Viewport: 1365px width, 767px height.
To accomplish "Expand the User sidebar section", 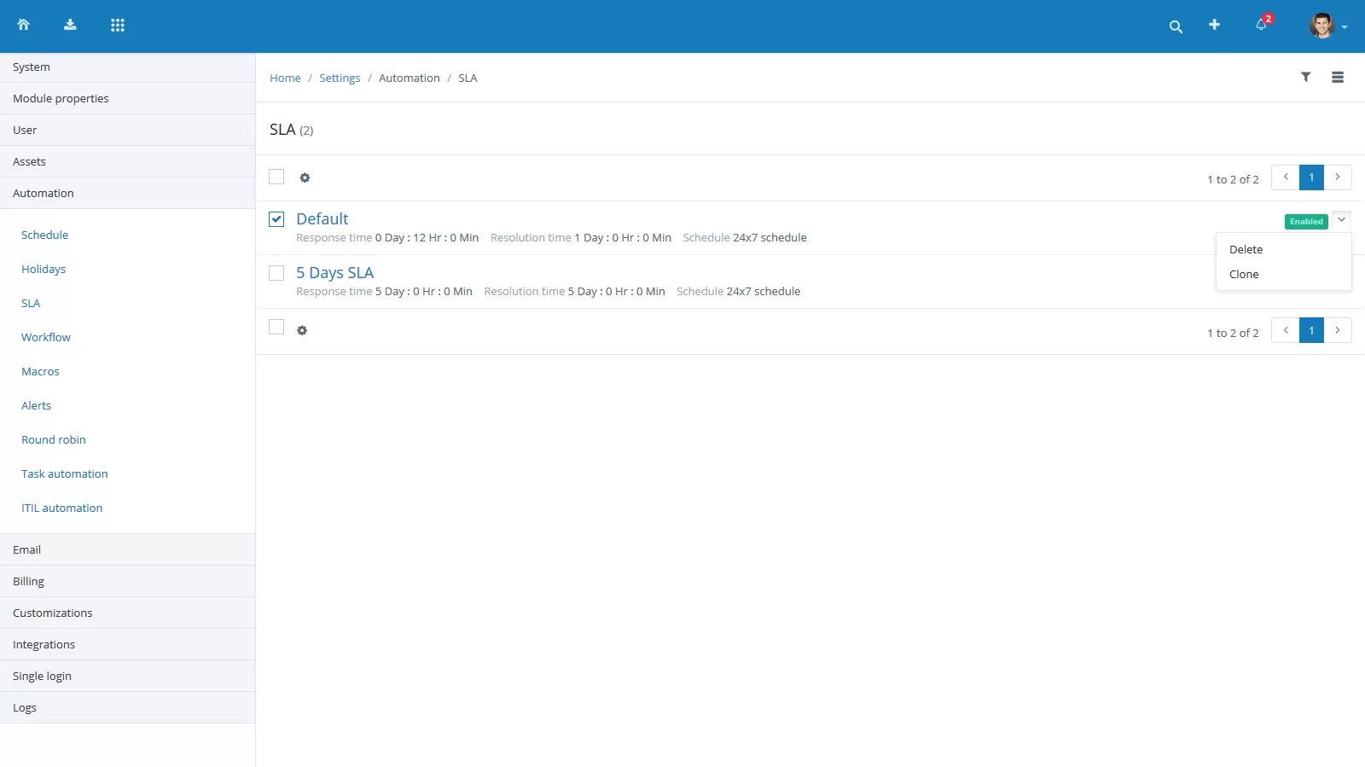I will point(127,131).
